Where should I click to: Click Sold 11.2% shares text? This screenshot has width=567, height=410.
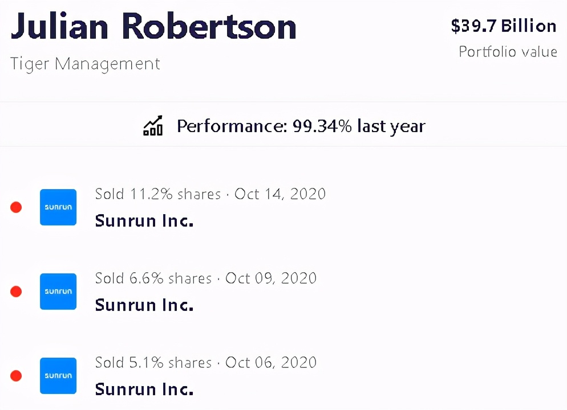(157, 194)
